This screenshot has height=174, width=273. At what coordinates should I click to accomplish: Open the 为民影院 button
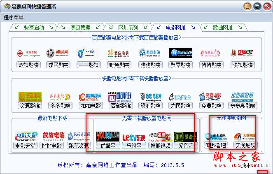(180, 106)
